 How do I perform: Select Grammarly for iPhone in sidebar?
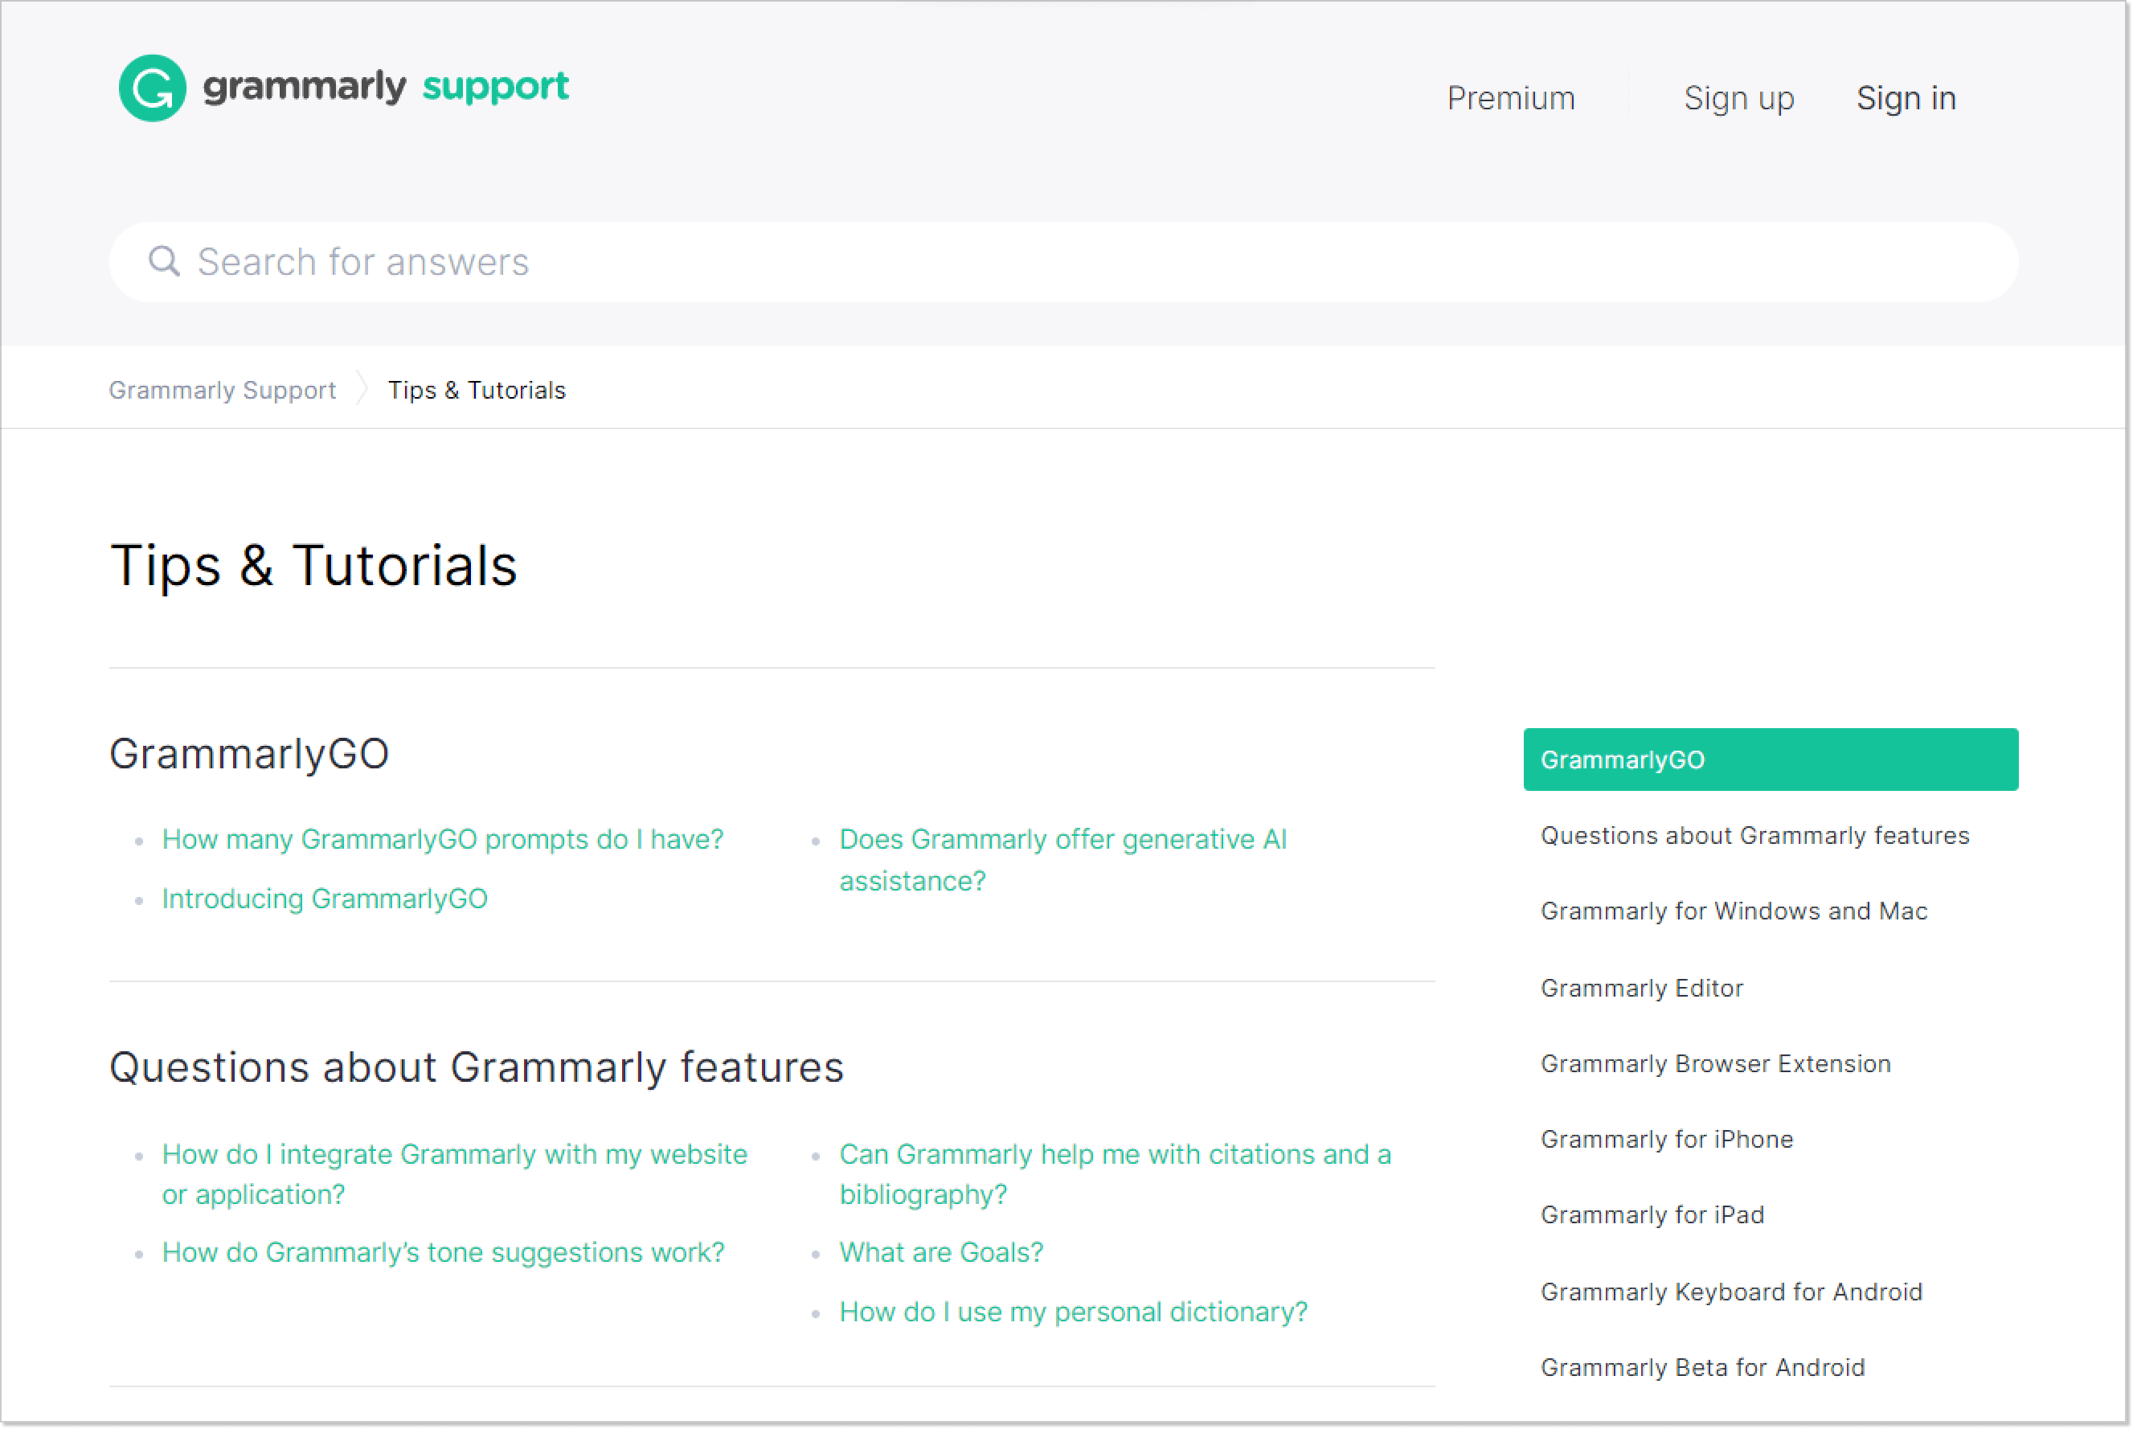(1667, 1139)
